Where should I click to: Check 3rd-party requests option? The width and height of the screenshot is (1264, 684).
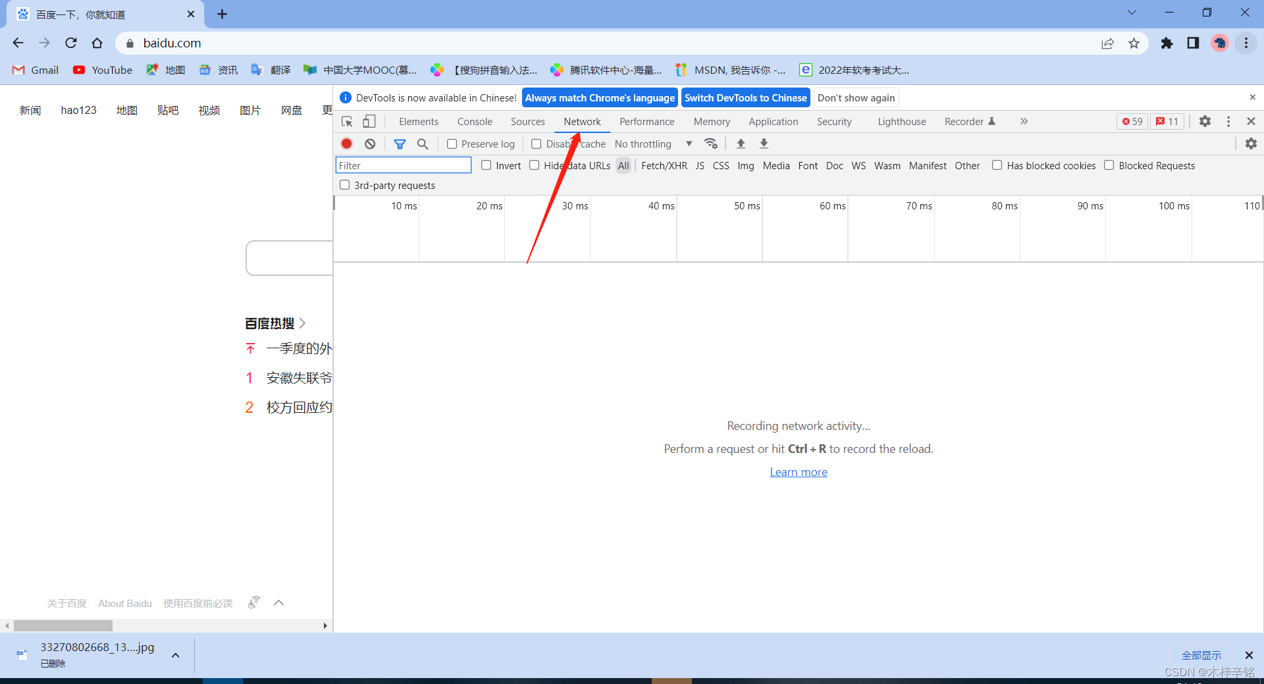pos(344,185)
